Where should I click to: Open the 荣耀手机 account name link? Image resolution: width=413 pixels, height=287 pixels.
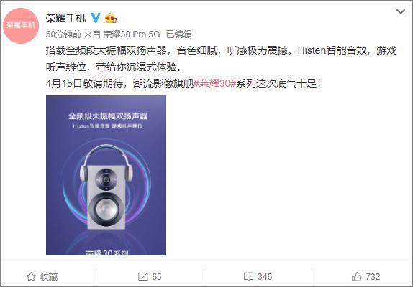pyautogui.click(x=66, y=18)
